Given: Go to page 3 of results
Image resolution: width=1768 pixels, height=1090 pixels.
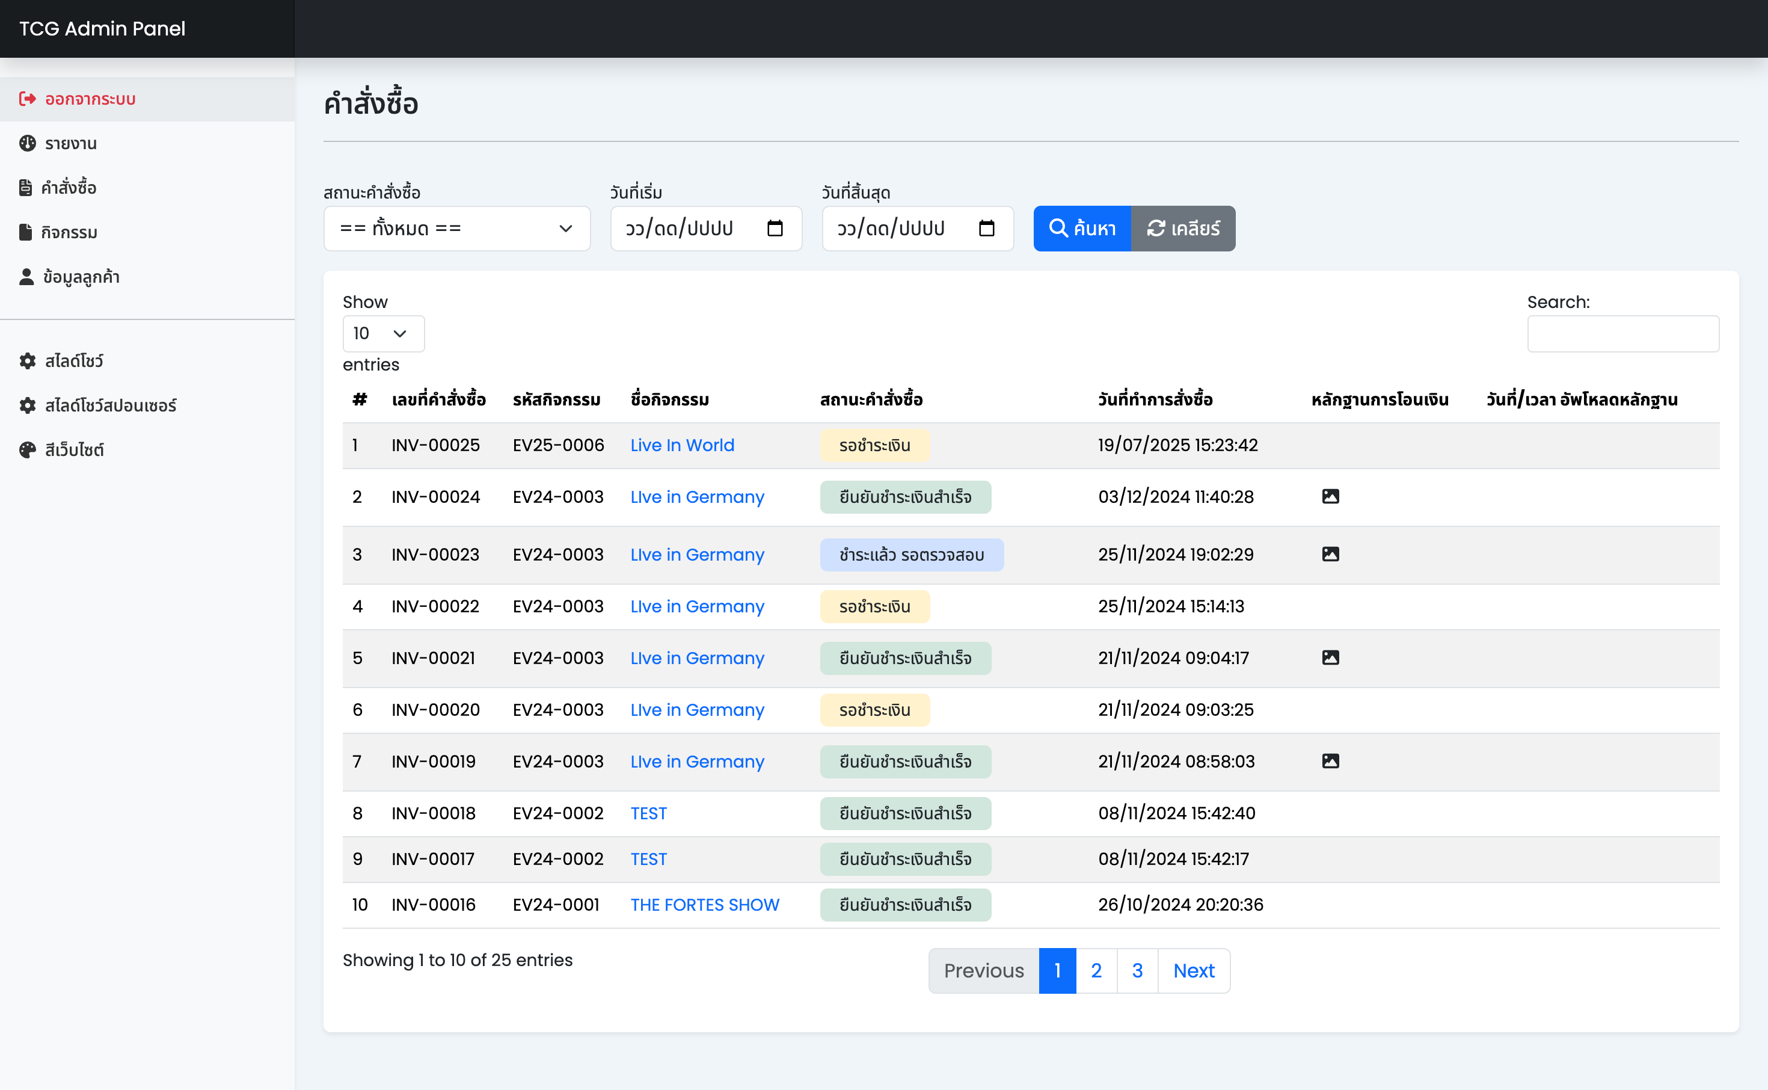Looking at the screenshot, I should [1137, 970].
